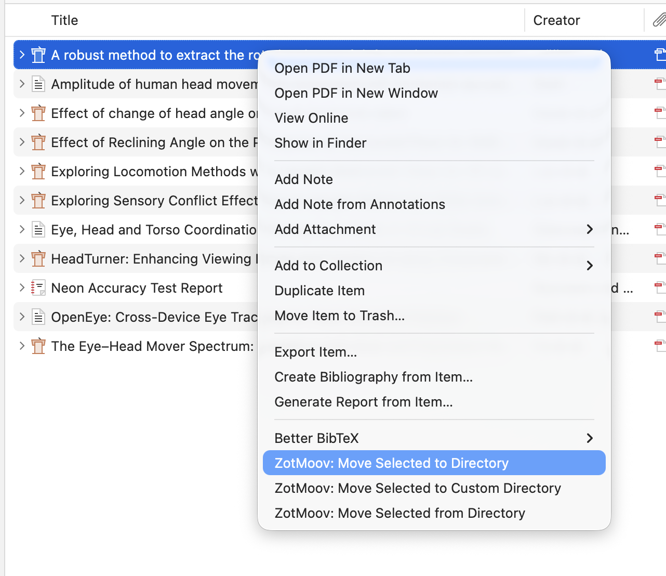Click the document icon next to 'Amplitude of human head'

pos(38,84)
